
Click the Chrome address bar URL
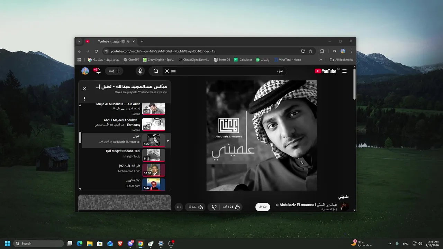[163, 51]
